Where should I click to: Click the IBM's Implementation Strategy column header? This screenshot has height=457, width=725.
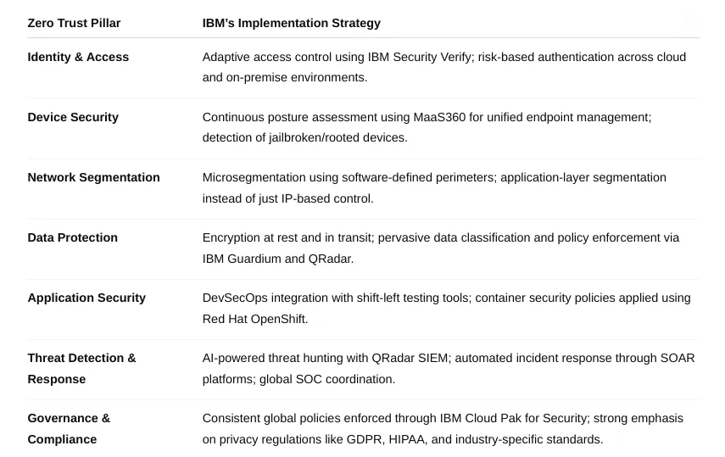click(x=292, y=23)
